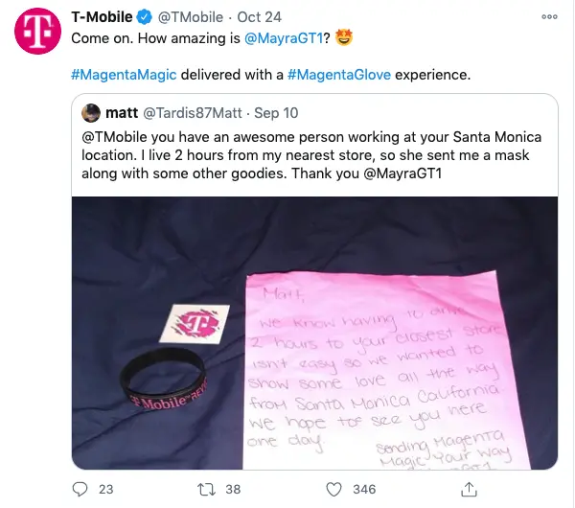Click the quoted tweet text body

[x=311, y=154]
